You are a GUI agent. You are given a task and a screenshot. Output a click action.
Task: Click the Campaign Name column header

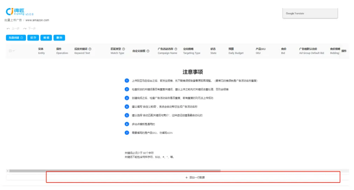click(167, 51)
